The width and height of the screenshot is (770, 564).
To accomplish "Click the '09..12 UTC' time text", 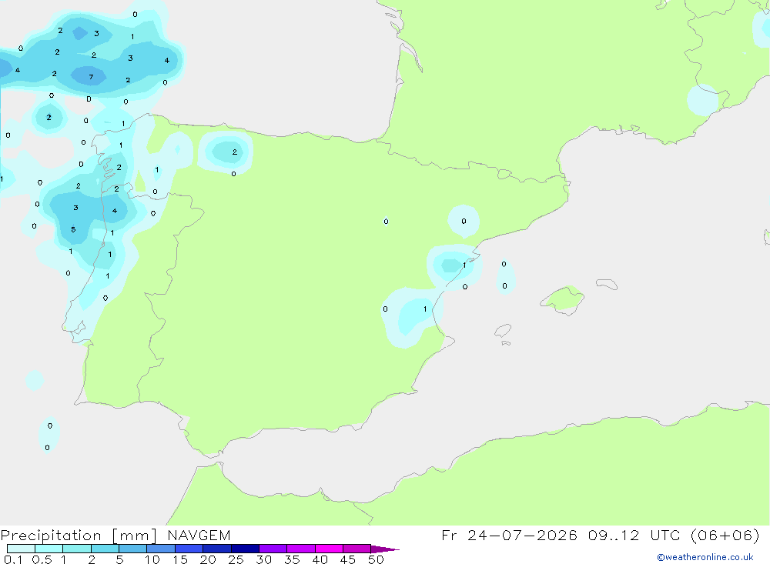I will tap(634, 536).
